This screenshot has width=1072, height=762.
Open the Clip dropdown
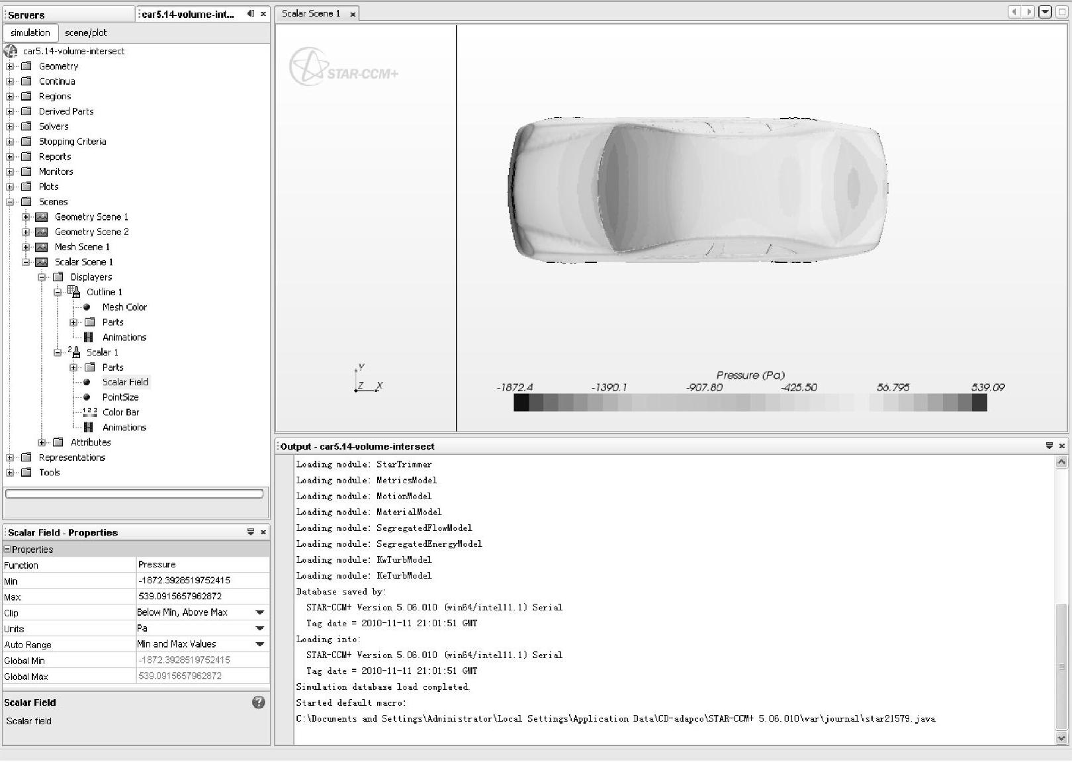(x=260, y=612)
